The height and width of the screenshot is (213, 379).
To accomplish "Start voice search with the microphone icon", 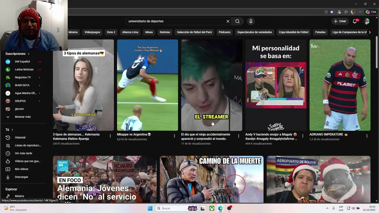I will 251,21.
